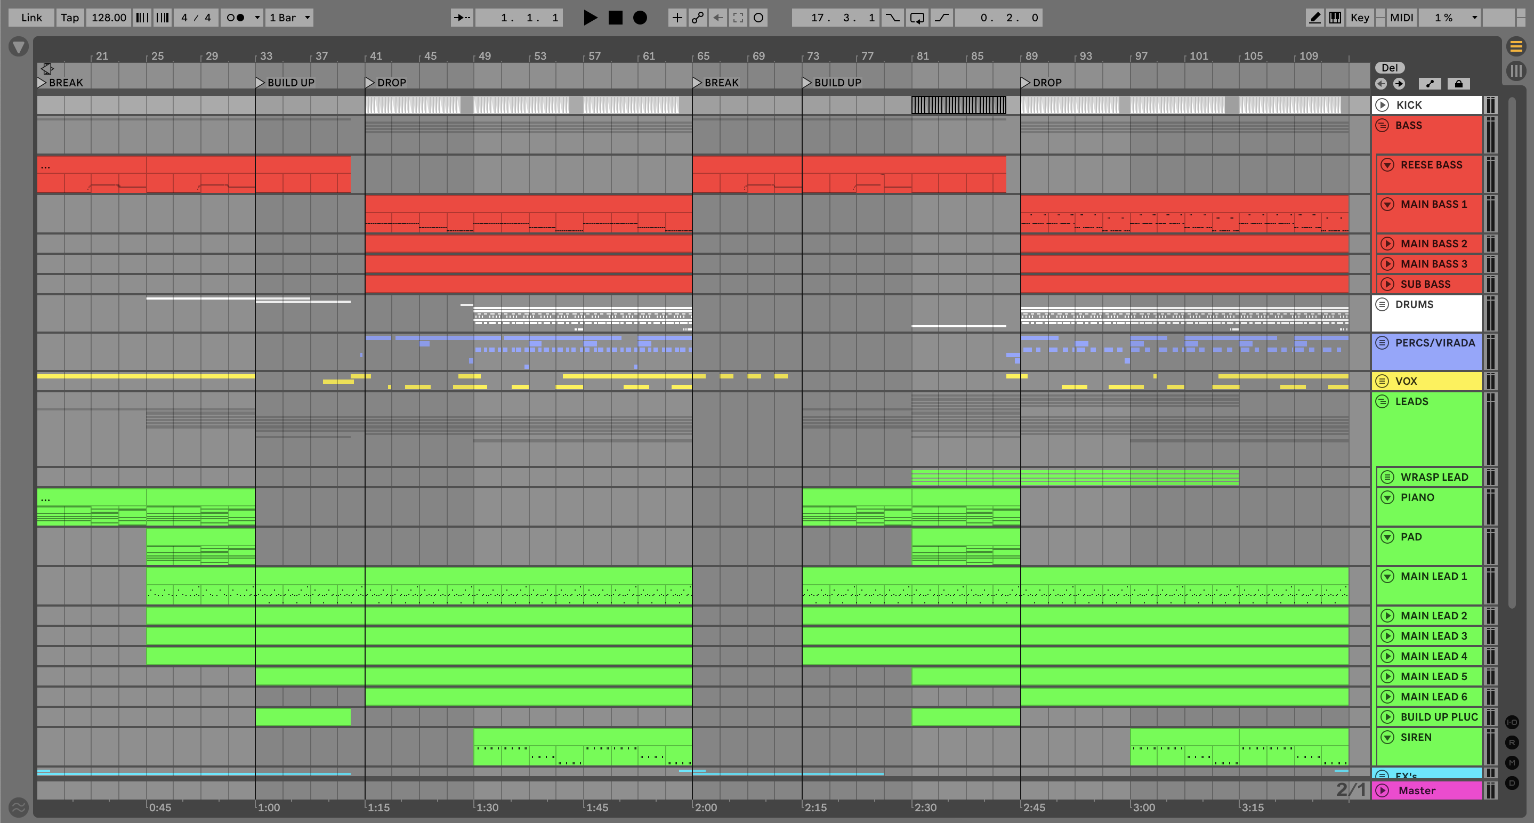Click the loop start field 17. 3. 1
The height and width of the screenshot is (823, 1534).
(836, 18)
